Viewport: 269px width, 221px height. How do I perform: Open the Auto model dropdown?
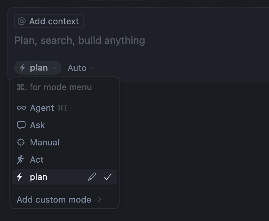81,68
